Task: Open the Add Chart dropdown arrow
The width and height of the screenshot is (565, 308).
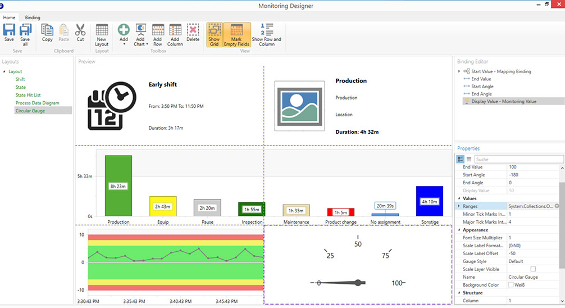Action: click(x=147, y=44)
